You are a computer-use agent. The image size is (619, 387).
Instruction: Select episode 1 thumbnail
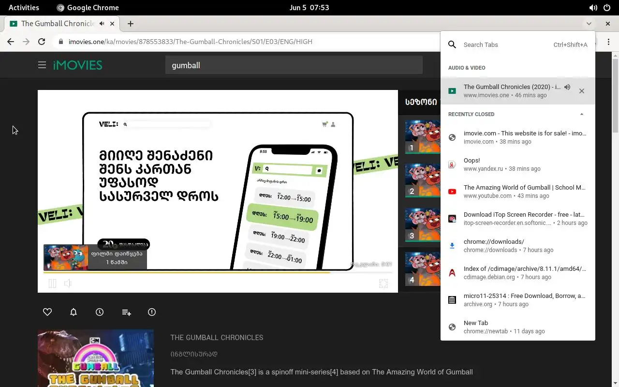[423, 137]
